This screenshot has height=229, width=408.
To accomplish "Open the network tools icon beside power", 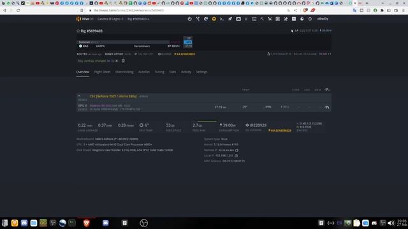I will coord(198,19).
